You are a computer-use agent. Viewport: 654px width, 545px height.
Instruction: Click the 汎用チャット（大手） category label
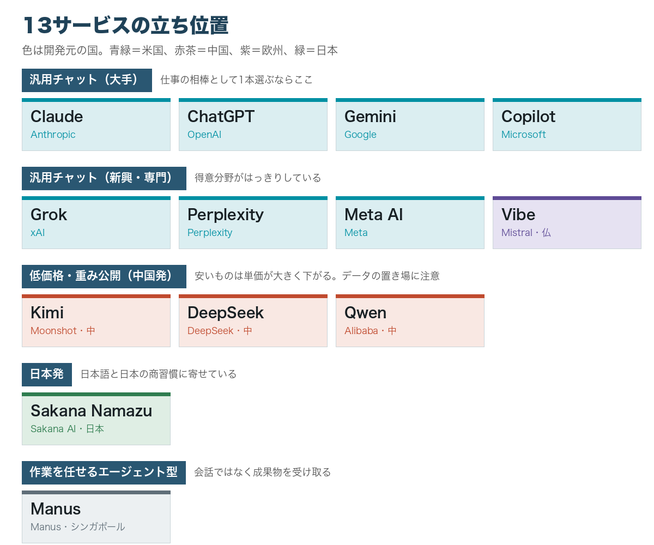87,80
